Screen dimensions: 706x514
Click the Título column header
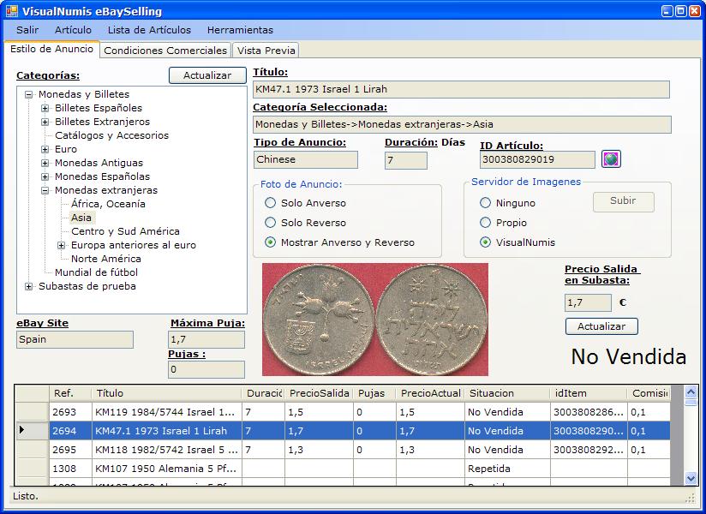pyautogui.click(x=166, y=393)
